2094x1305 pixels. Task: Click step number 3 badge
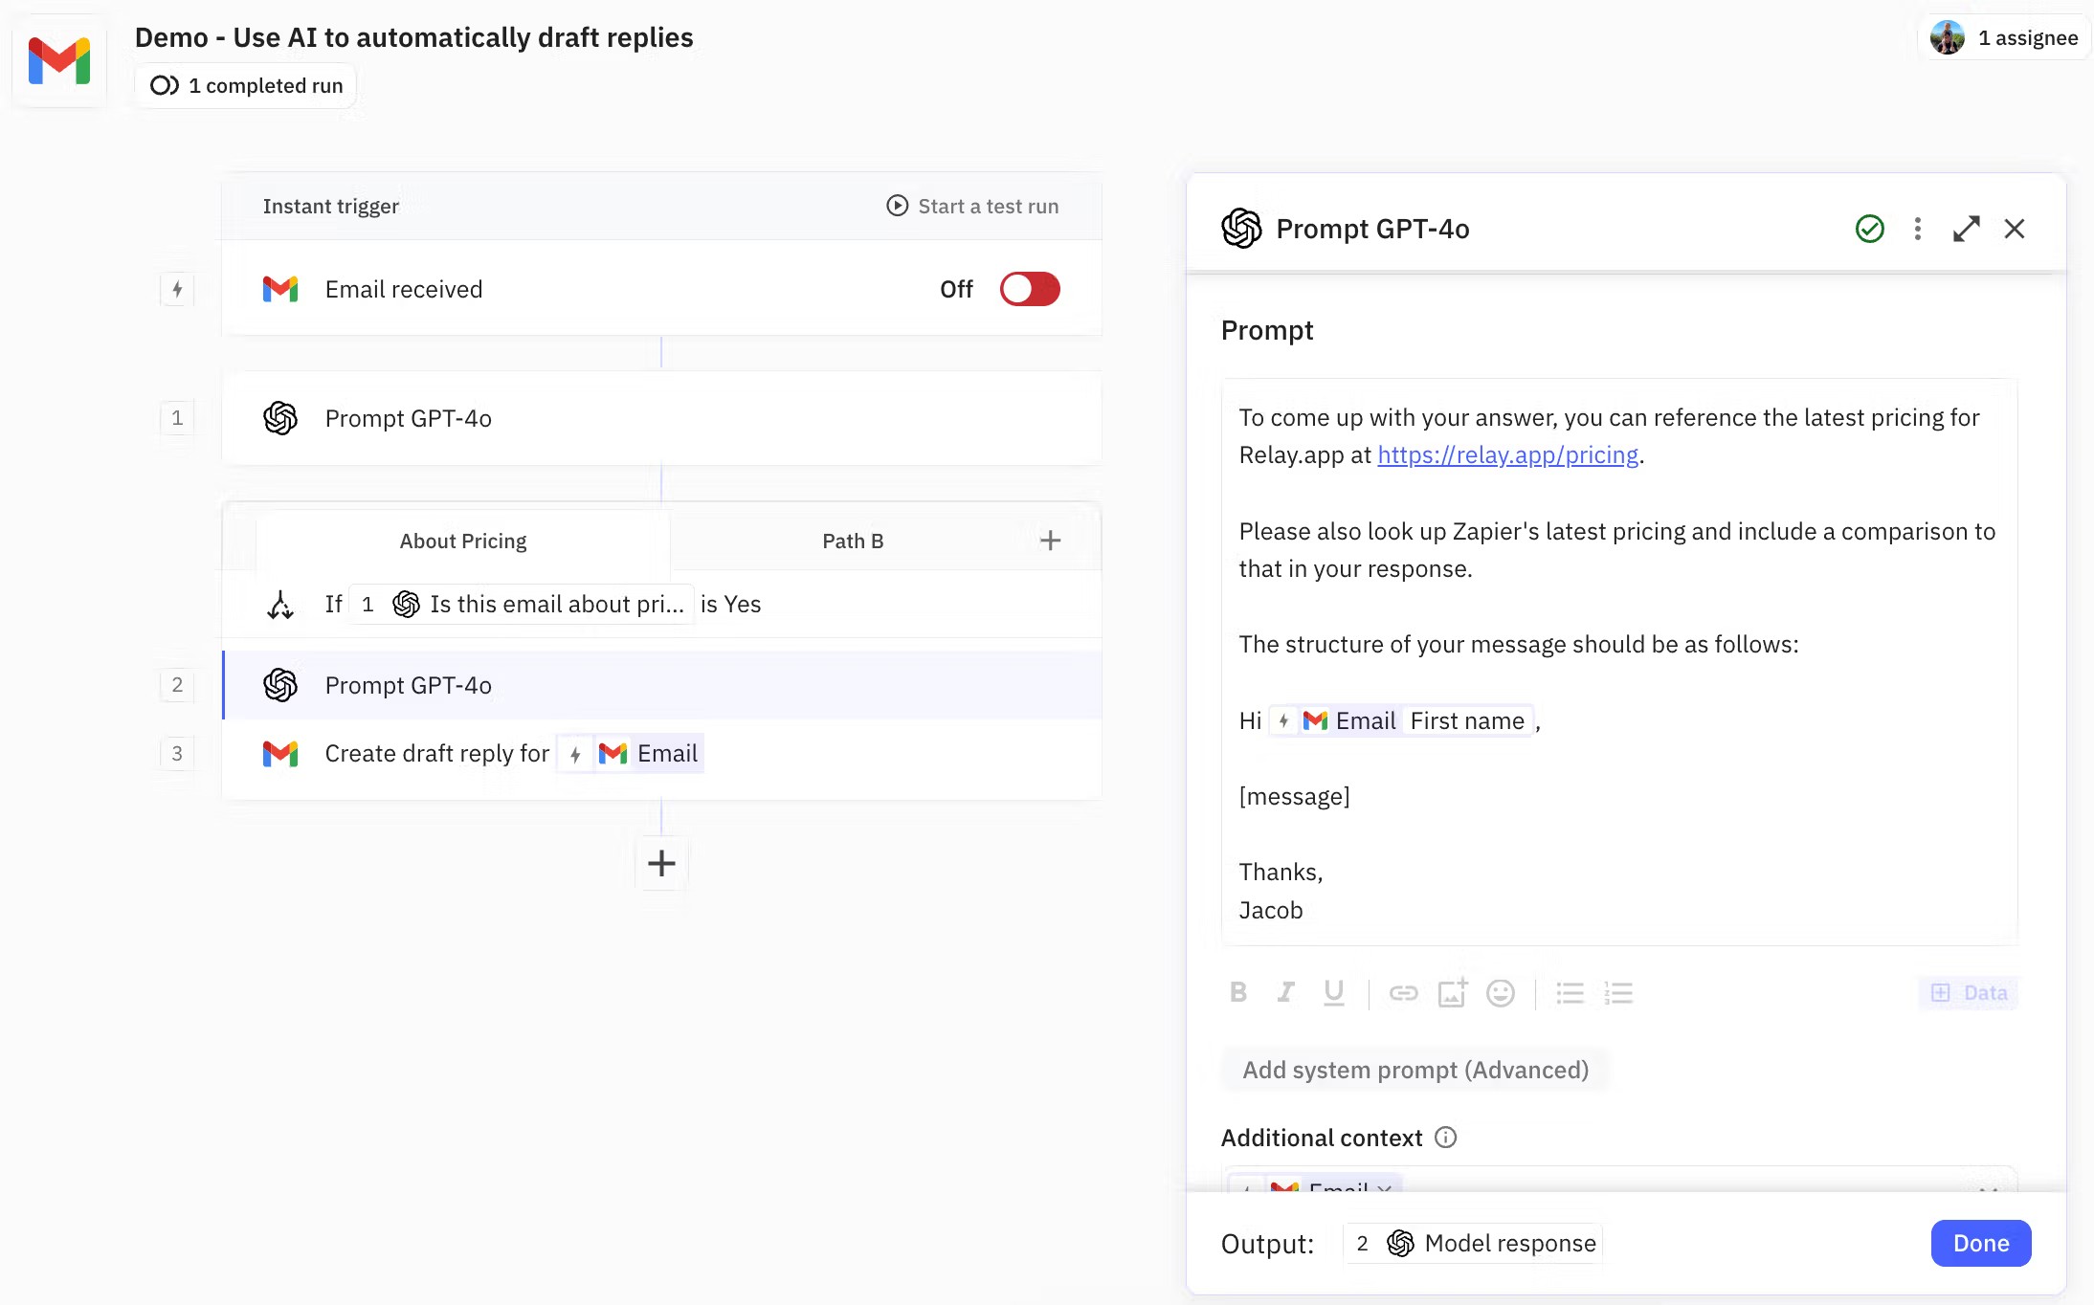177,754
